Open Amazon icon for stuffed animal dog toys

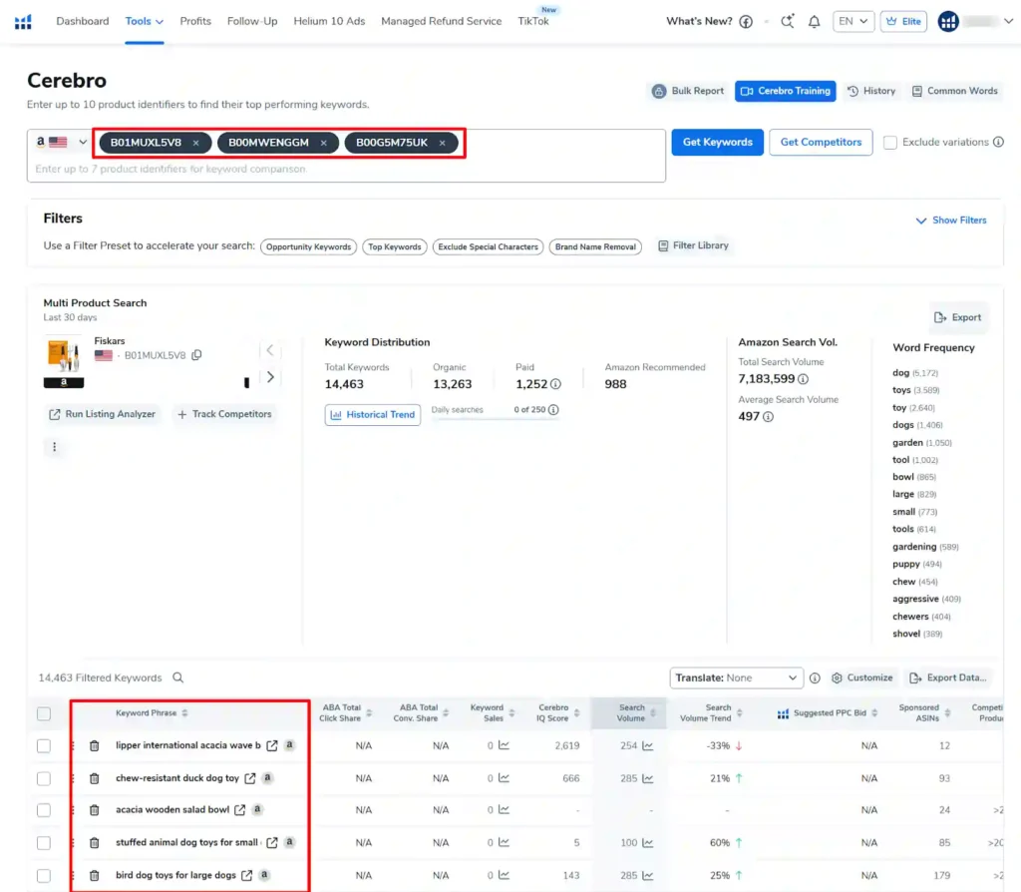coord(290,842)
